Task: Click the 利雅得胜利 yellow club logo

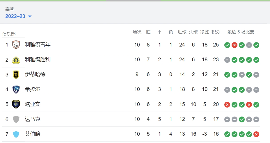Action: coord(16,60)
